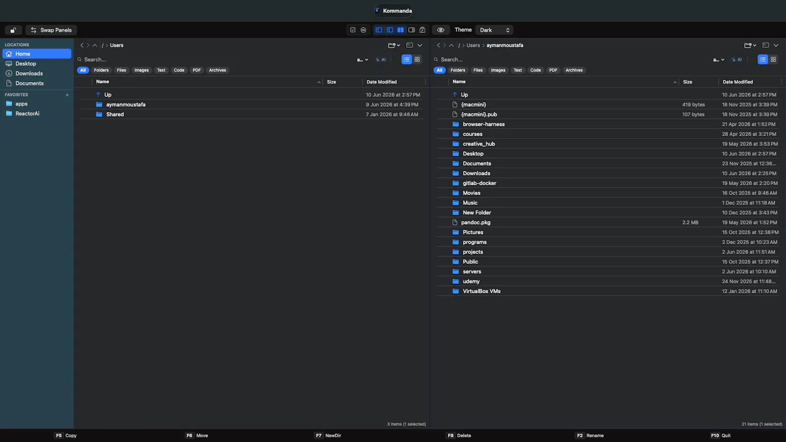Sort right panel by Size column
Viewport: 786px width, 442px height.
(x=699, y=82)
